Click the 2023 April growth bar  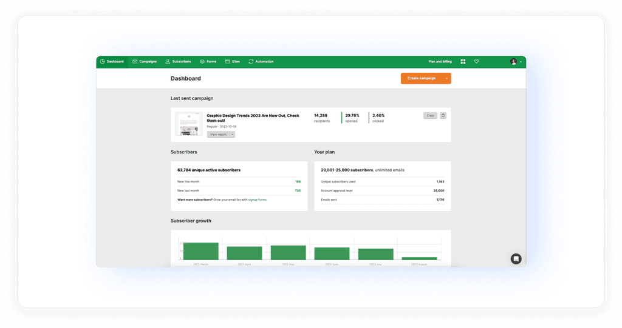coord(244,253)
